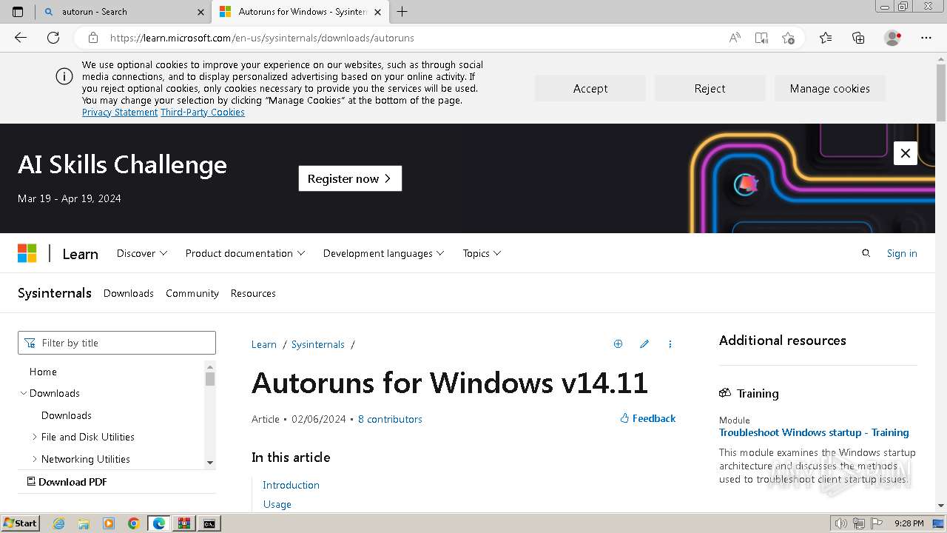Screen dimensions: 947x533
Task: Close the Autoruns for Windows tab
Action: point(377,12)
